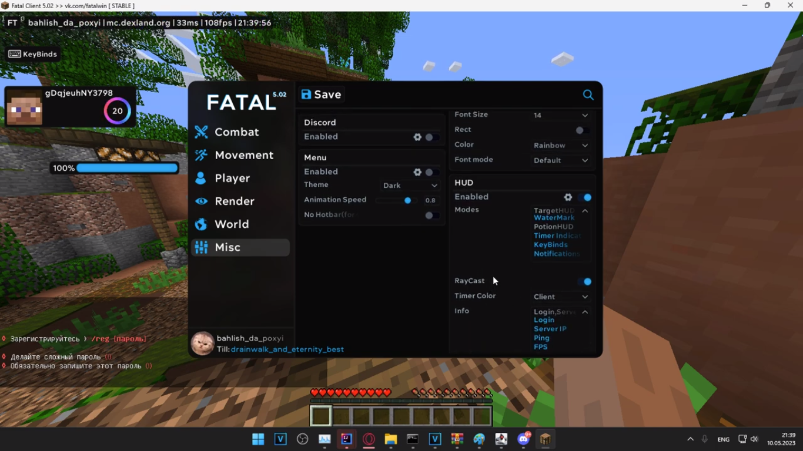Click the KeyBinds HUD panel
This screenshot has width=803, height=451.
pyautogui.click(x=33, y=54)
